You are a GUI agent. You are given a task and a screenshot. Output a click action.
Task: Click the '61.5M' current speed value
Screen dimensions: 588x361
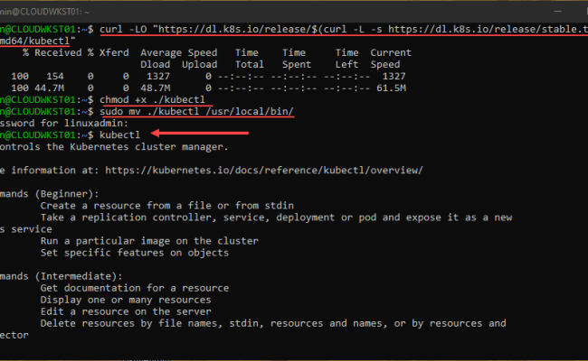pyautogui.click(x=391, y=88)
